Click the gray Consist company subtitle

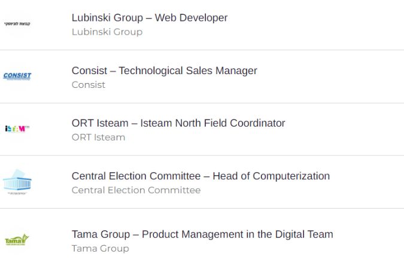89,84
